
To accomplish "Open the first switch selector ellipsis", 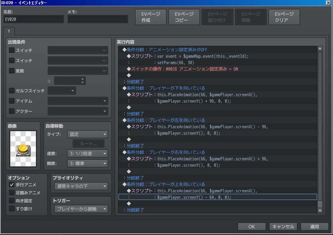I will (104, 50).
